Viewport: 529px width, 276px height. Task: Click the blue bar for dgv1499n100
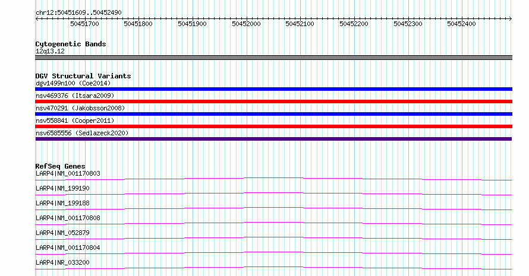[273, 89]
